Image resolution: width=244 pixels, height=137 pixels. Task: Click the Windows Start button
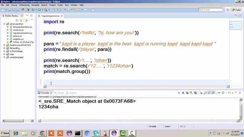[5, 133]
